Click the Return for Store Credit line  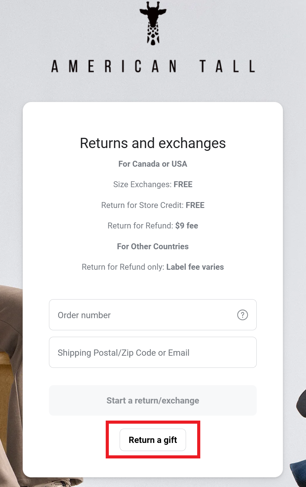pyautogui.click(x=153, y=205)
